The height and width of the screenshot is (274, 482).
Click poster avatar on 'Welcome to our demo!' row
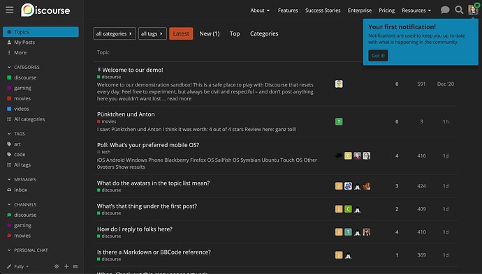point(339,84)
